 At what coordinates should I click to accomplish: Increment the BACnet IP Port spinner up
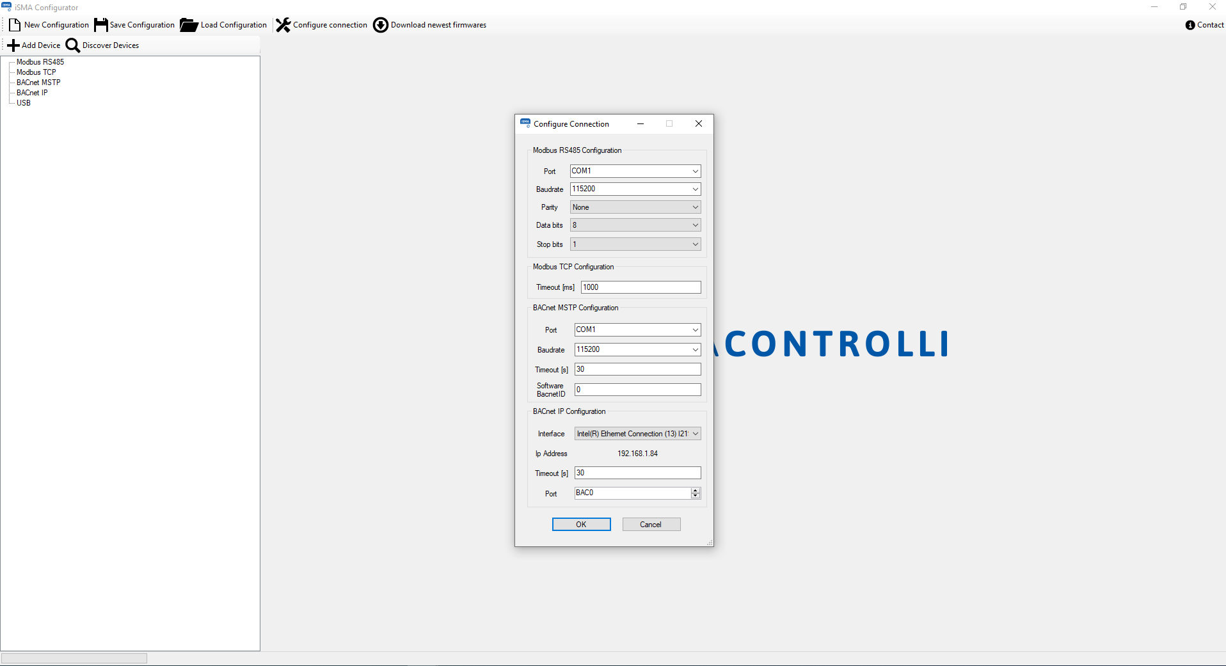[x=696, y=490]
